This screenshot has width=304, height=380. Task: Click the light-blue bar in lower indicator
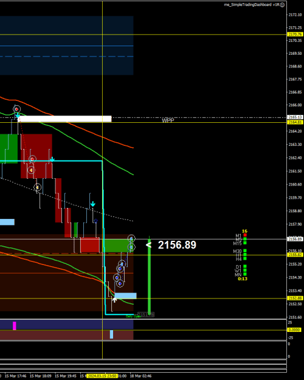[111, 334]
